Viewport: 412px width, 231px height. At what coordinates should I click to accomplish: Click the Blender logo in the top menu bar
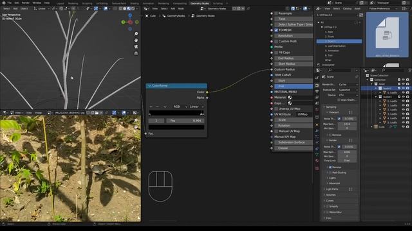(4, 3)
